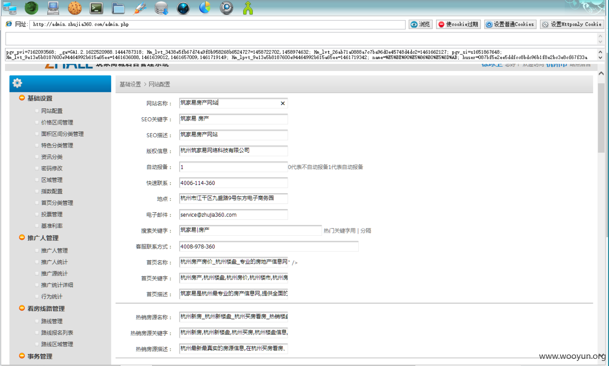Open 网站配置 in the sidebar
Screen dimensions: 609x366
[52, 111]
